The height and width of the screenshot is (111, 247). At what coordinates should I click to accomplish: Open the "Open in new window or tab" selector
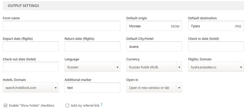pos(154,87)
